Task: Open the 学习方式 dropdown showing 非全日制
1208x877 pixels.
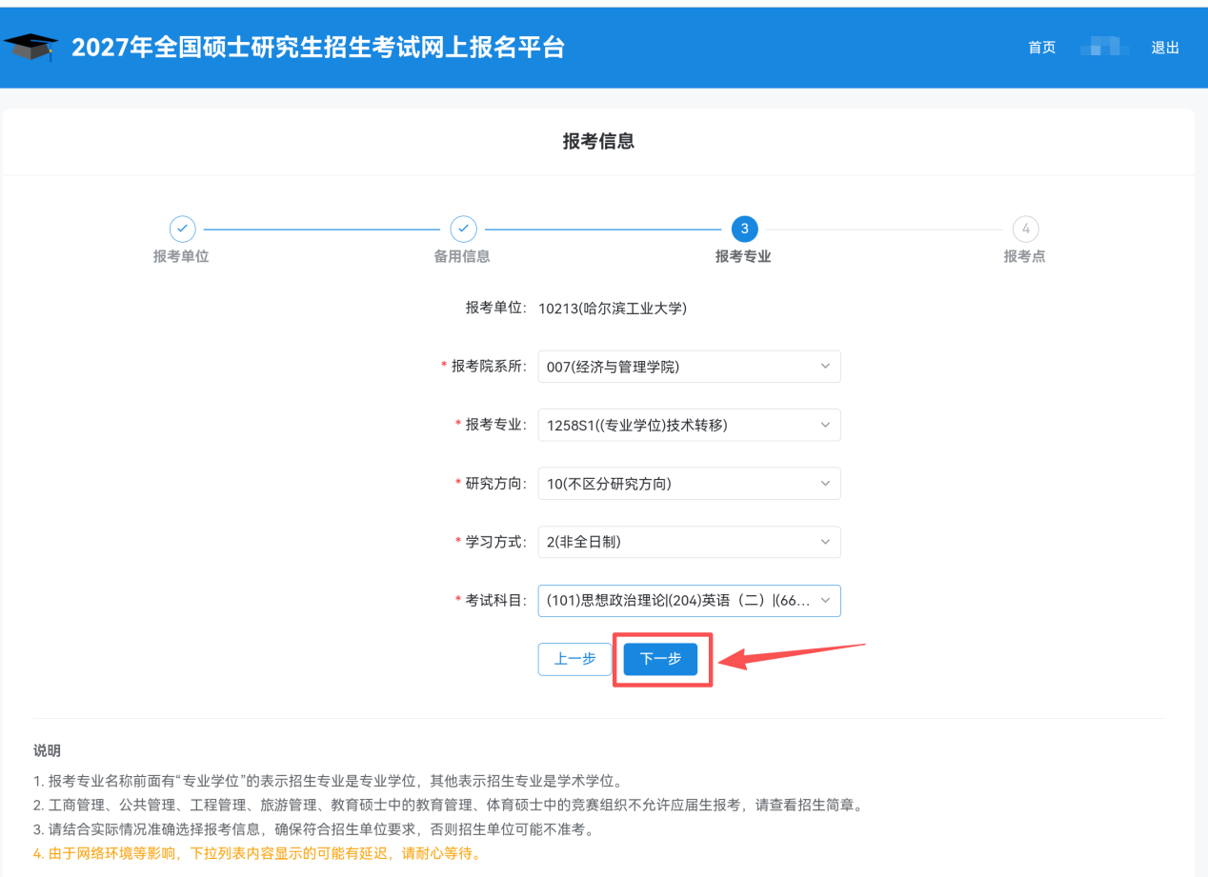Action: (689, 542)
